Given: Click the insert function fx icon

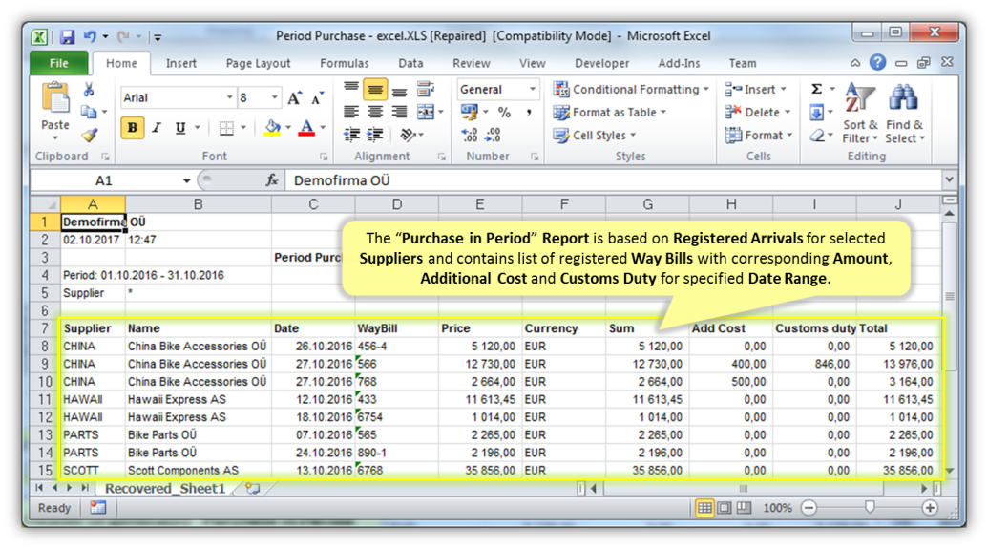Looking at the screenshot, I should point(272,180).
